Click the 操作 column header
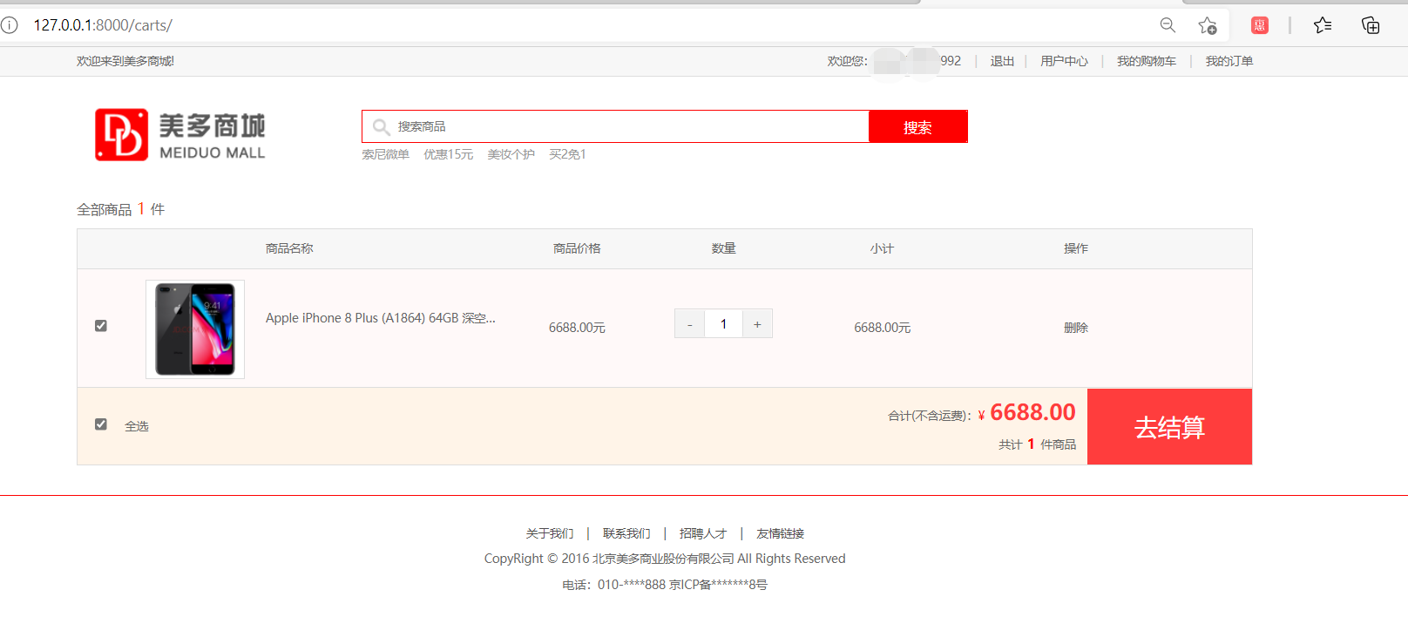 tap(1076, 248)
